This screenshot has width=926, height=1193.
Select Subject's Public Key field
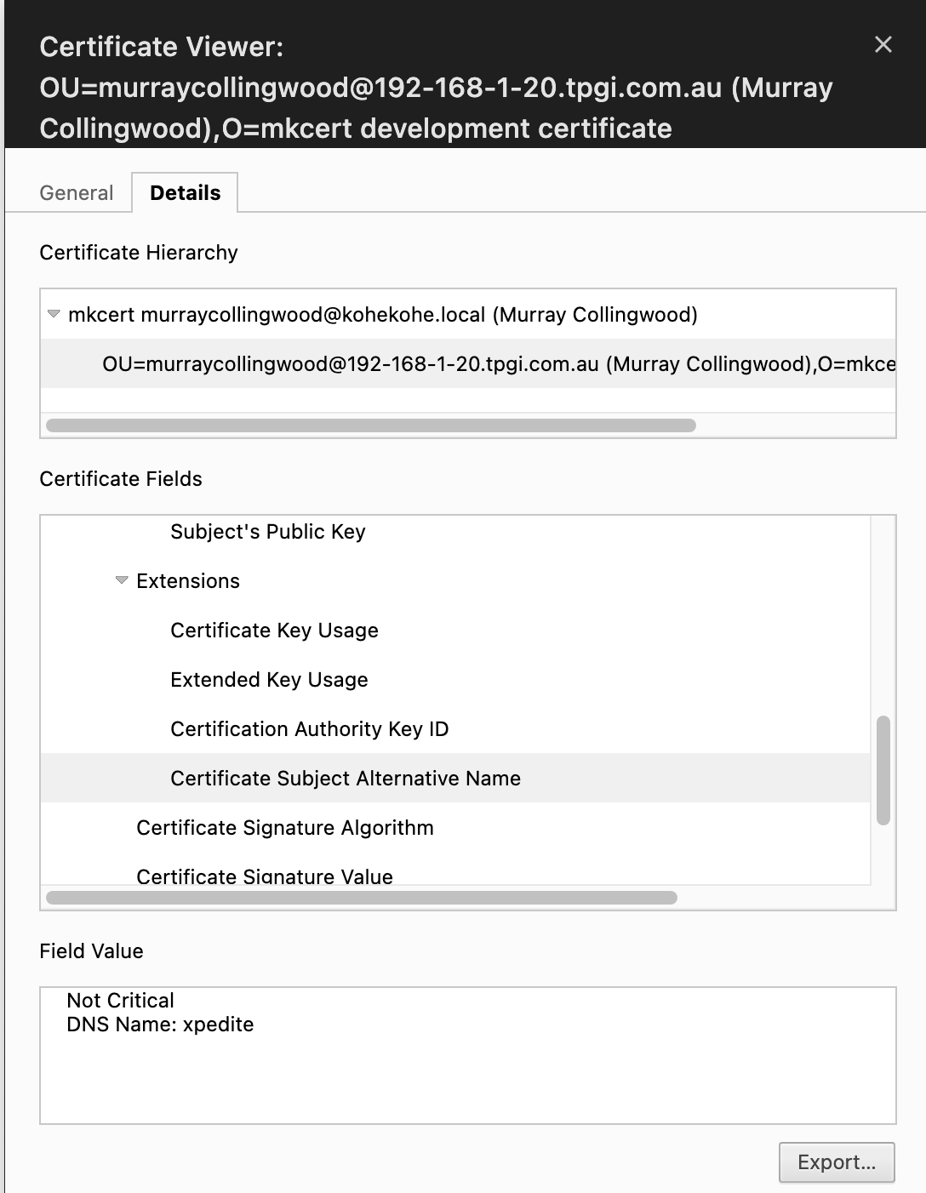267,532
